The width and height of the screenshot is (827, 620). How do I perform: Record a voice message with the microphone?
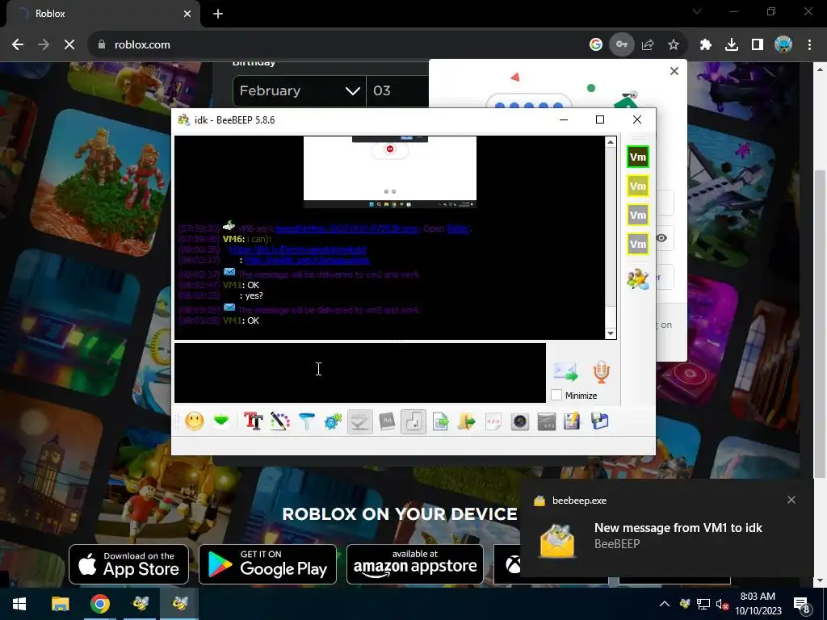601,371
